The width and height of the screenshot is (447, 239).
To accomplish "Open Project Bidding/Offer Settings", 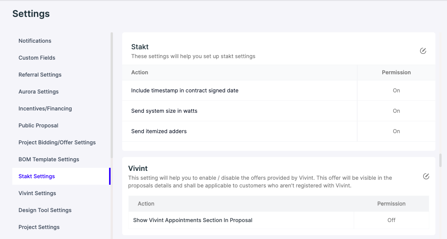I will (57, 142).
